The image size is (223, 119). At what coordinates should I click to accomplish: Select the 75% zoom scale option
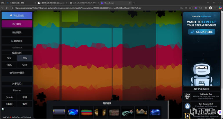pyautogui.click(x=25, y=58)
